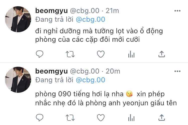
Task: Open @cbg.00 reply link in first tweet
Action: [90, 19]
